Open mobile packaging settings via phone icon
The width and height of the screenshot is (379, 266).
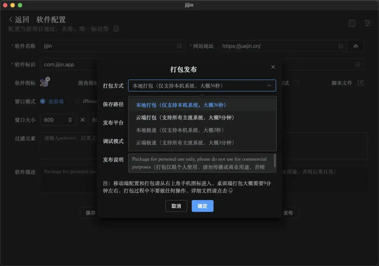tap(352, 23)
